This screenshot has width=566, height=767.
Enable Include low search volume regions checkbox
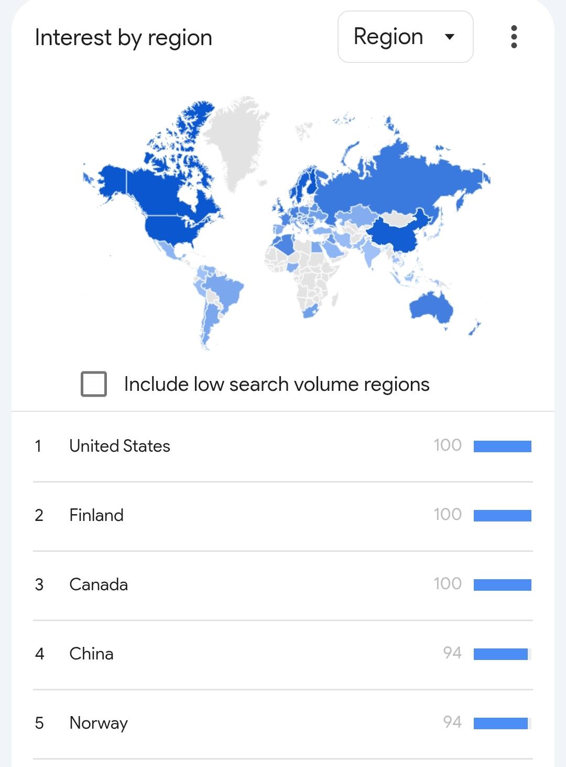tap(94, 384)
